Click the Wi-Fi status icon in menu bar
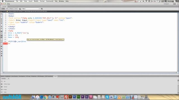This screenshot has width=179, height=100. click(146, 1)
